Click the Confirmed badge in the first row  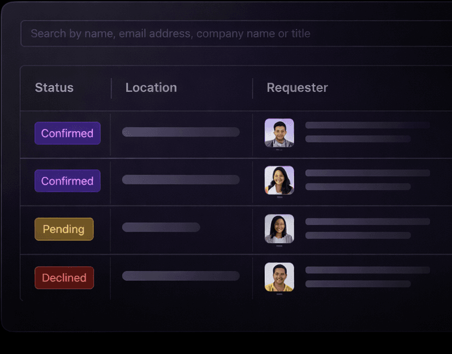[x=67, y=133]
